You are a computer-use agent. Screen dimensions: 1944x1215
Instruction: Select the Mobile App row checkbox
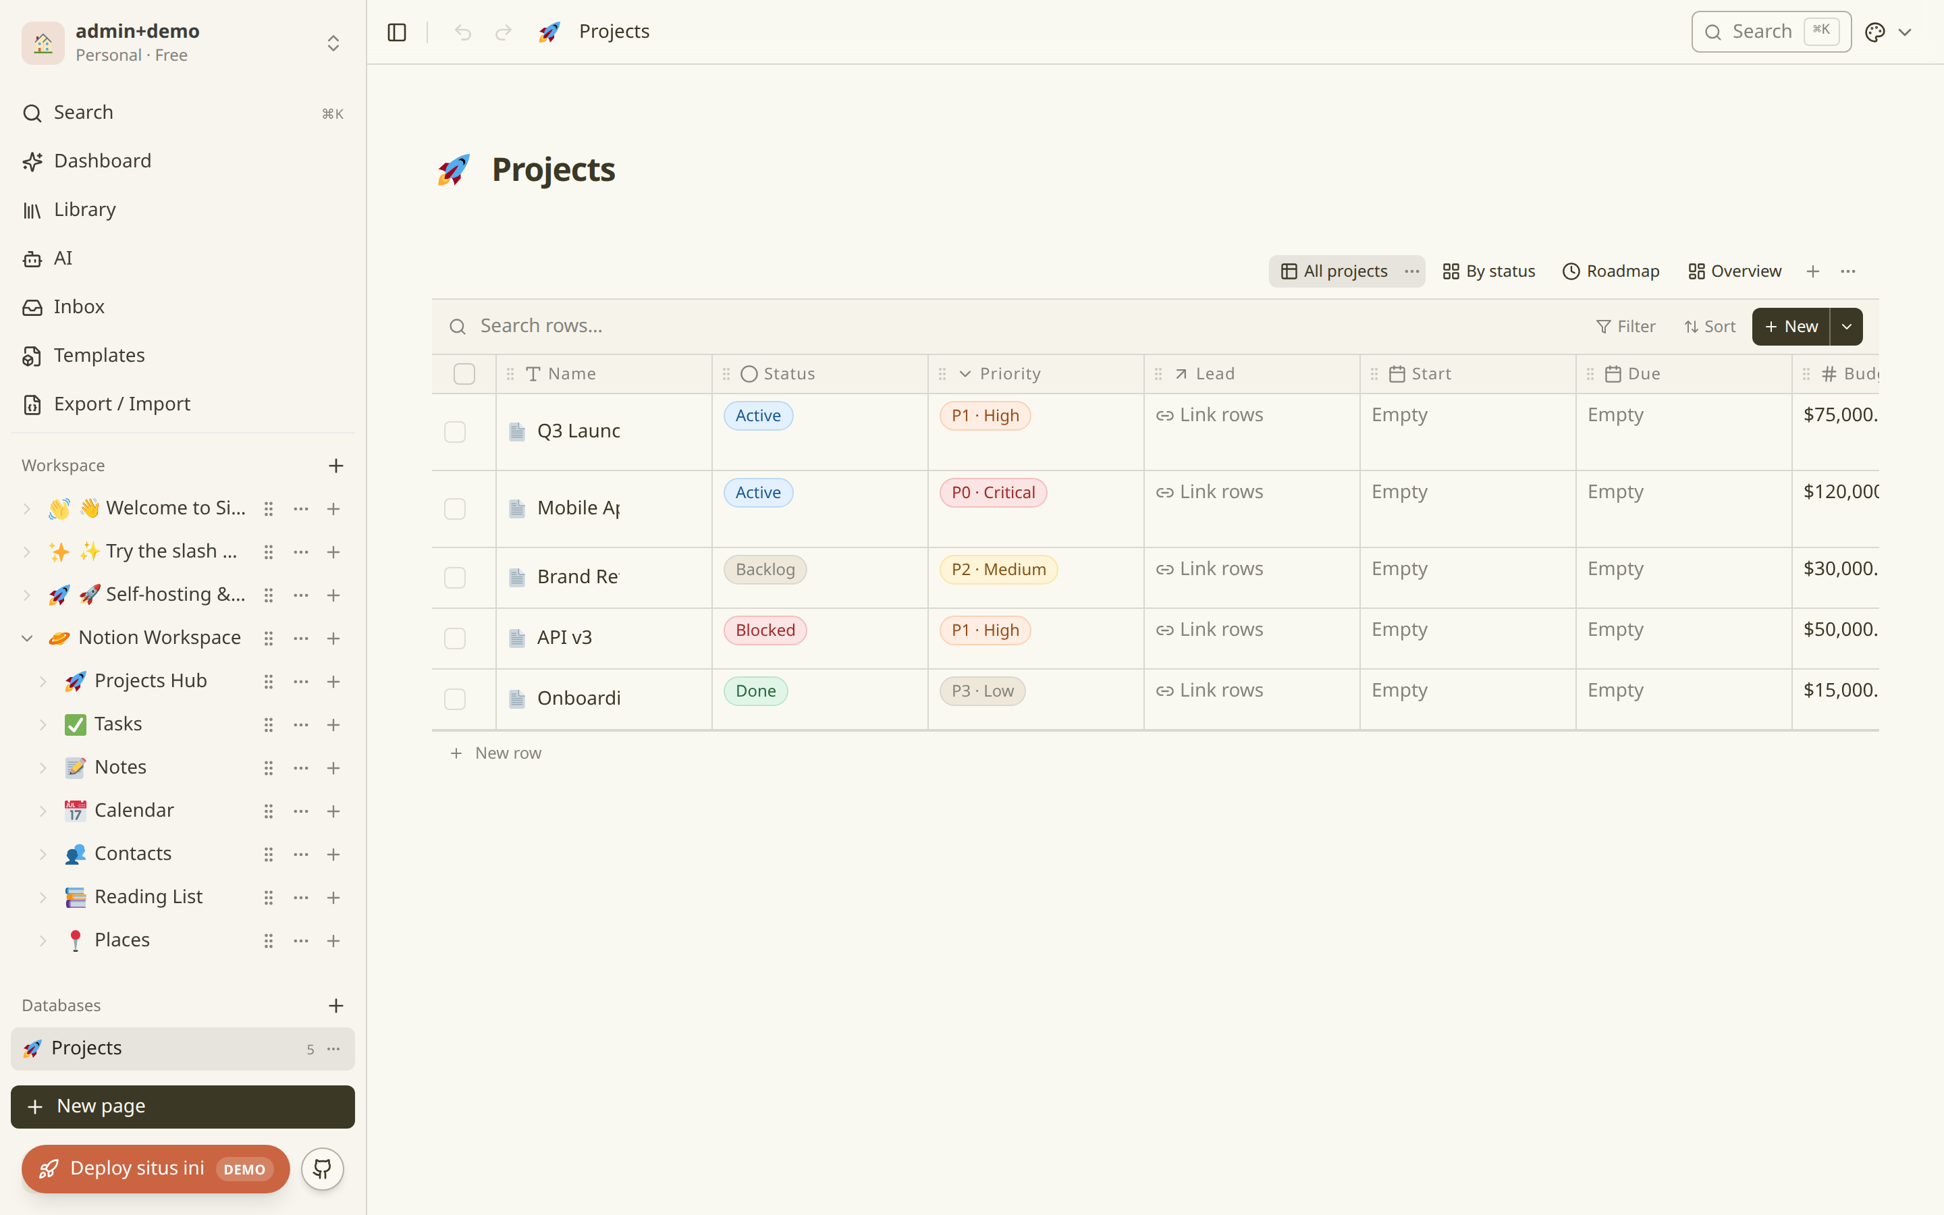point(455,510)
